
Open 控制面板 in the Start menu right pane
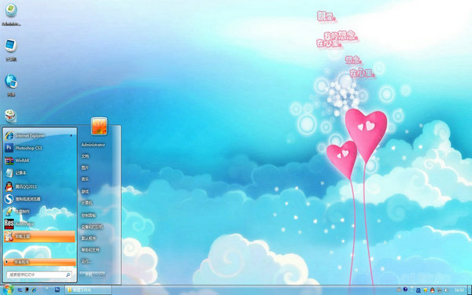88,216
